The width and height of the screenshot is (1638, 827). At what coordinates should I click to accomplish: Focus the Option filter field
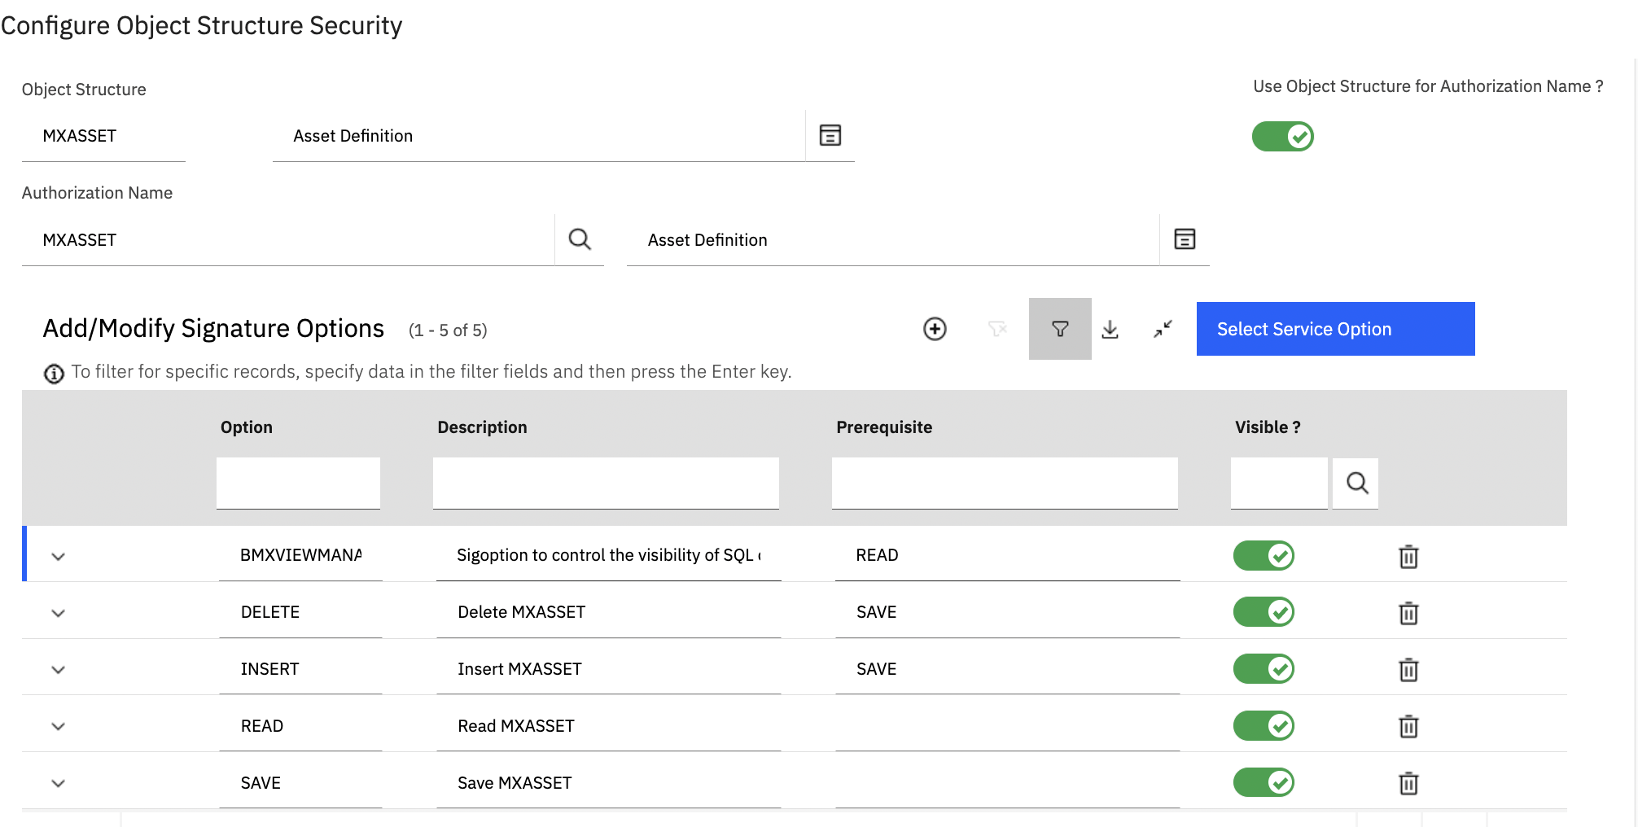point(298,484)
